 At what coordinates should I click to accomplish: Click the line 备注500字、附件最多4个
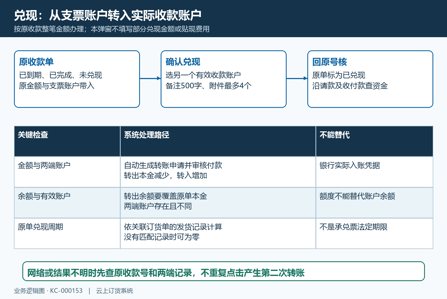click(x=208, y=86)
